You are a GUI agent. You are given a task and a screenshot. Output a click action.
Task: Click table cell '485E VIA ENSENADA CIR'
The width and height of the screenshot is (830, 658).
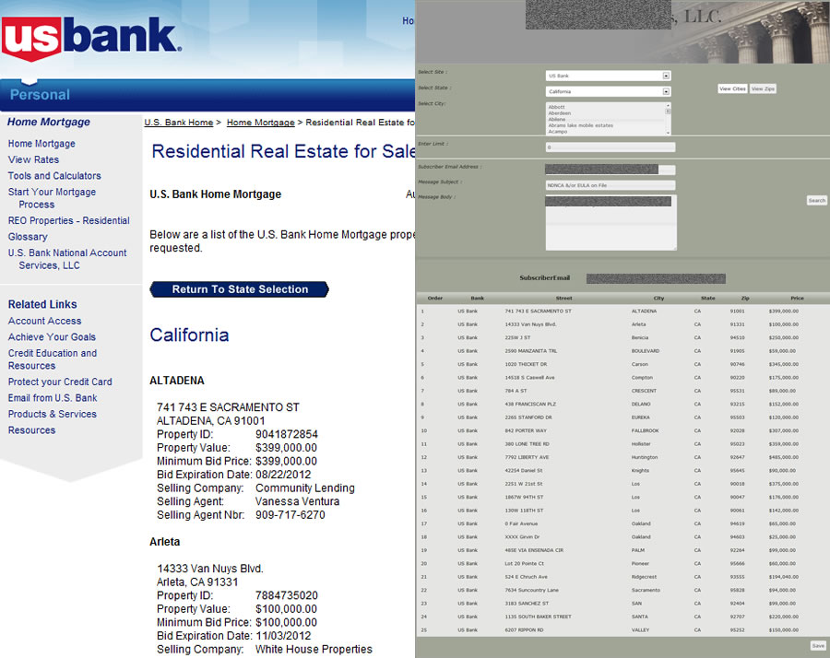point(534,550)
